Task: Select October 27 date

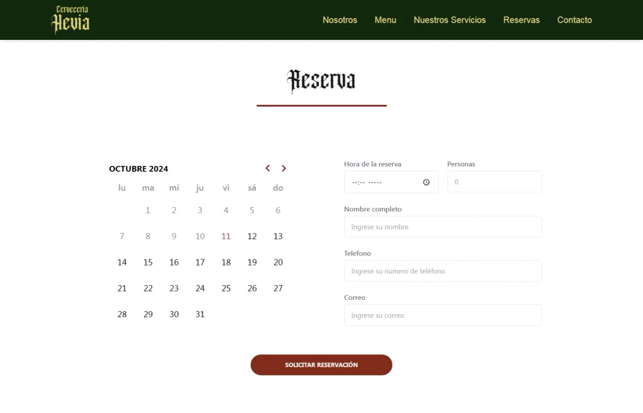Action: pyautogui.click(x=278, y=289)
